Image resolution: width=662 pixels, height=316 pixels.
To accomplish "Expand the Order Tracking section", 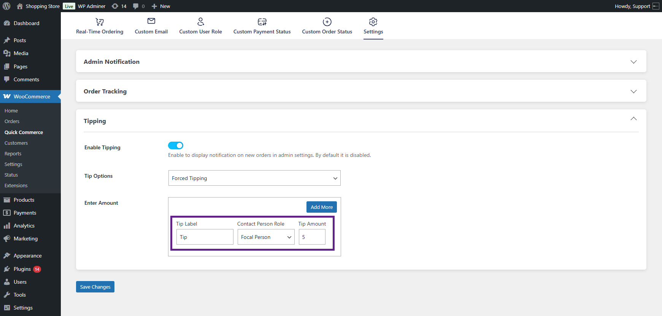I will pyautogui.click(x=633, y=92).
